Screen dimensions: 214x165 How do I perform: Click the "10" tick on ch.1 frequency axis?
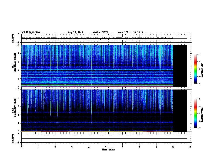point(18,45)
